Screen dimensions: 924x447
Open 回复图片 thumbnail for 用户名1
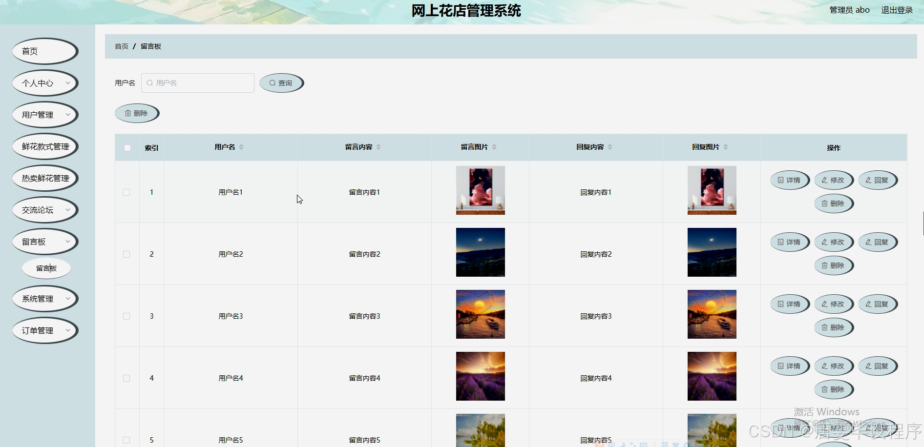[712, 190]
